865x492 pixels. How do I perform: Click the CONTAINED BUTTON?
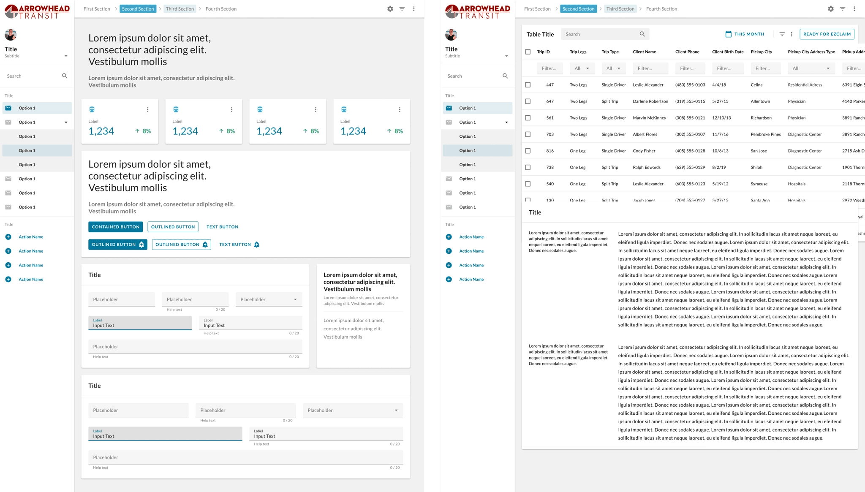coord(116,227)
